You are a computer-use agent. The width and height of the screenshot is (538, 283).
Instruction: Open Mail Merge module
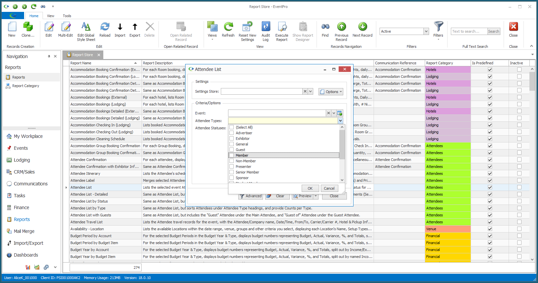pos(24,231)
